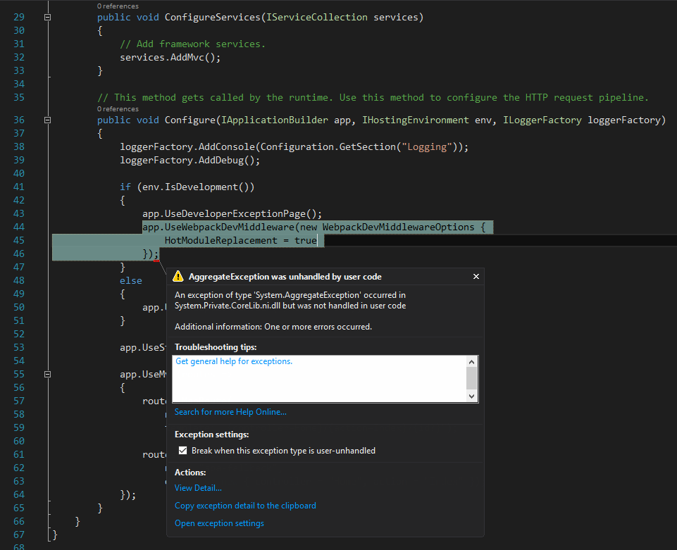Click the troubleshooting tips scroll up arrow

tap(472, 361)
